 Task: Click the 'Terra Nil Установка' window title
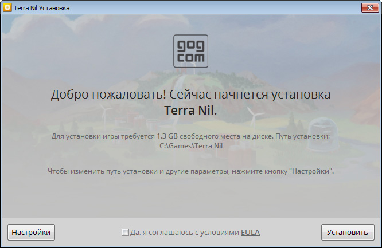[42, 8]
